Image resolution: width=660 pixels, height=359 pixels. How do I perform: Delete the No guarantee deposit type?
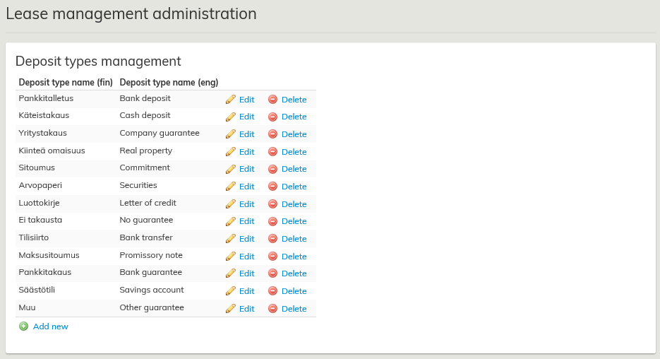(x=294, y=221)
